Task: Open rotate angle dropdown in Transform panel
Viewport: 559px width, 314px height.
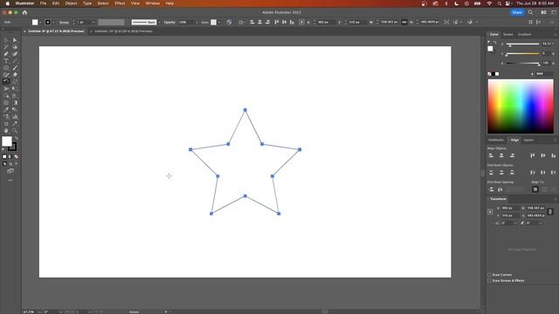Action: pyautogui.click(x=515, y=223)
